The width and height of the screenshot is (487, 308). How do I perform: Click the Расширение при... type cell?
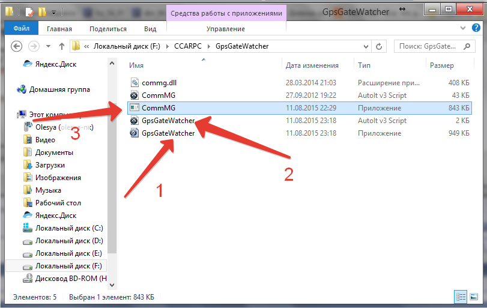389,83
